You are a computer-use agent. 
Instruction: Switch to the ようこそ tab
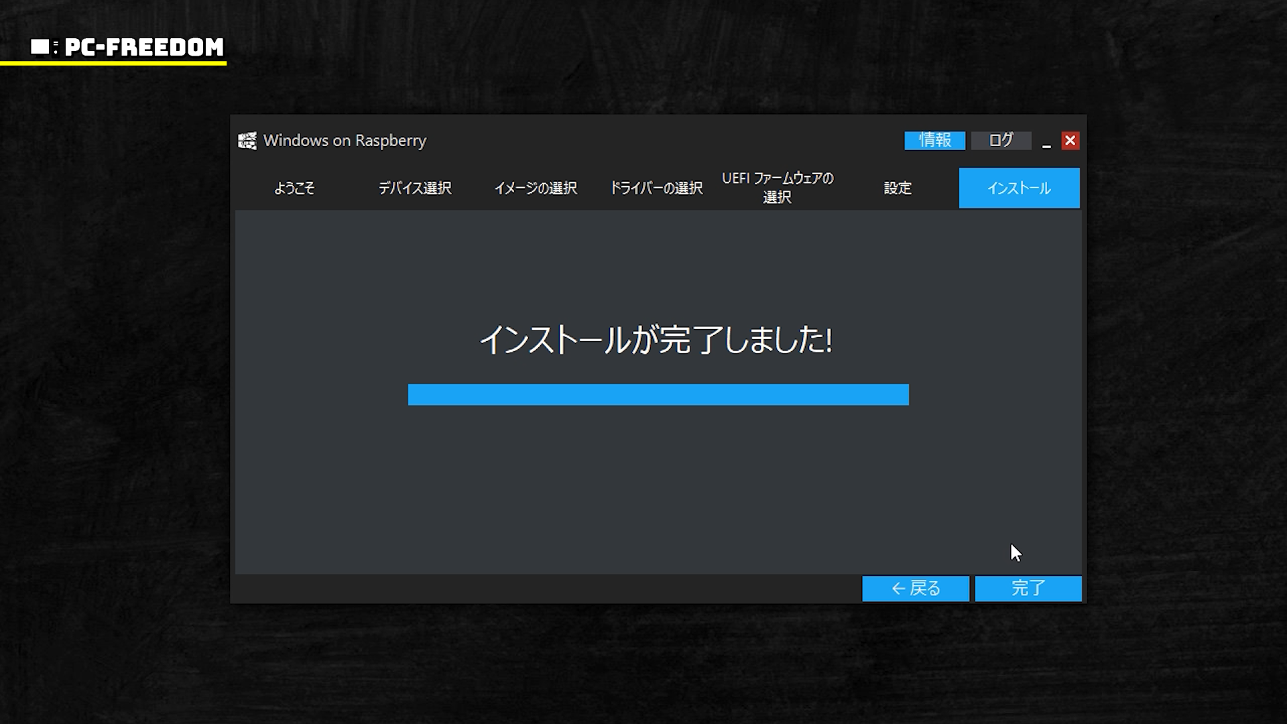point(294,188)
